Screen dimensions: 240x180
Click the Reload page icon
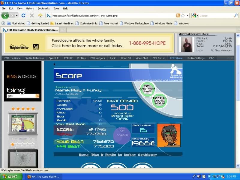coord(23,16)
